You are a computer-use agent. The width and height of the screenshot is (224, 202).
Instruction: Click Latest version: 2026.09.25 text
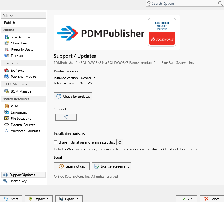point(73,83)
